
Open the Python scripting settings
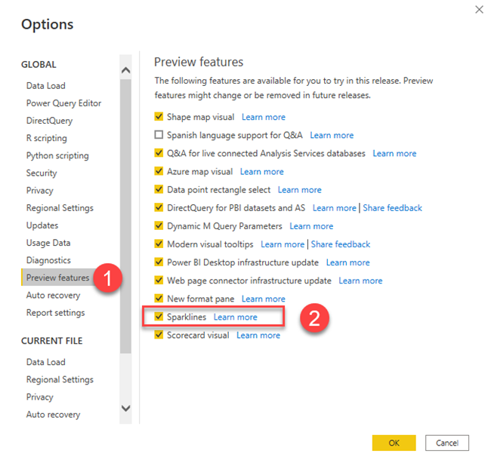pos(57,155)
